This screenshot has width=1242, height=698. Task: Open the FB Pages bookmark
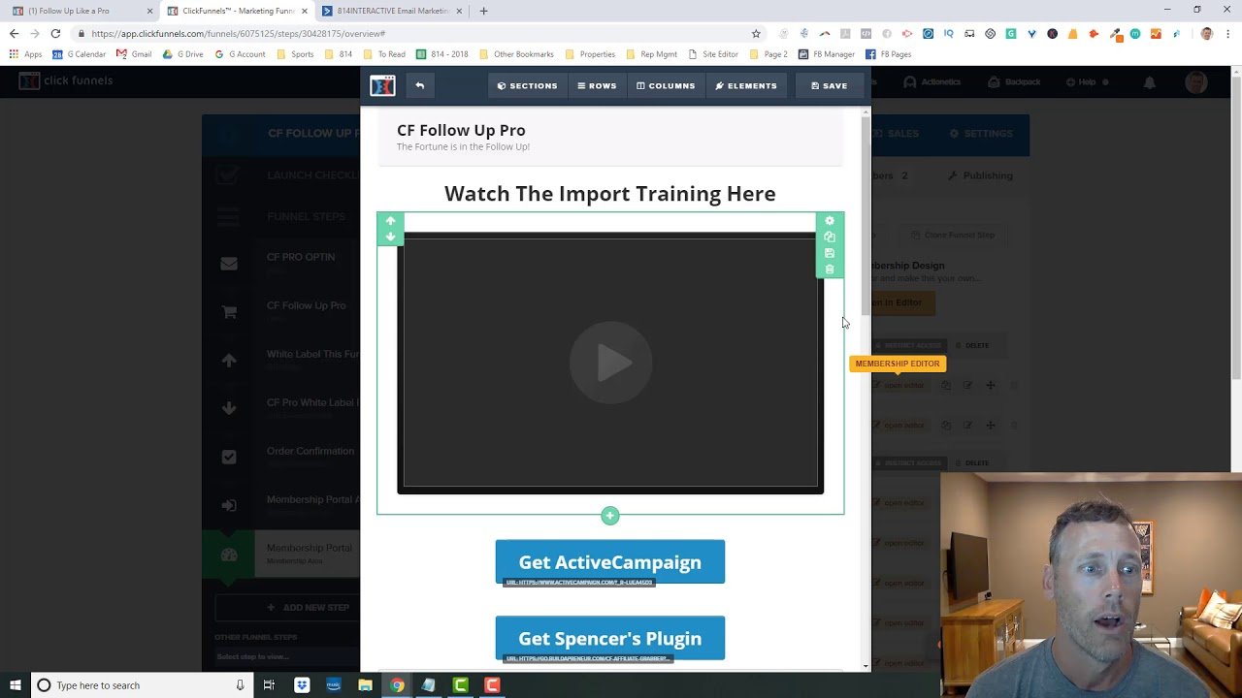(x=889, y=54)
